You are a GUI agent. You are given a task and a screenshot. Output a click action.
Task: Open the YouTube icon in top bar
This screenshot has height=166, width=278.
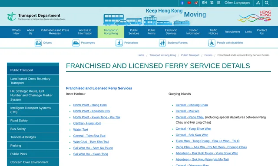click(x=189, y=3)
